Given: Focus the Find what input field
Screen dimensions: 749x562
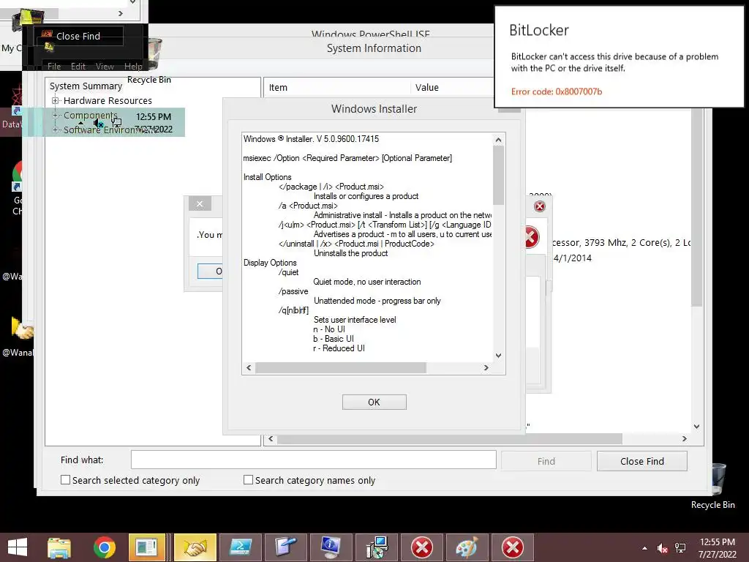Looking at the screenshot, I should click(x=313, y=460).
